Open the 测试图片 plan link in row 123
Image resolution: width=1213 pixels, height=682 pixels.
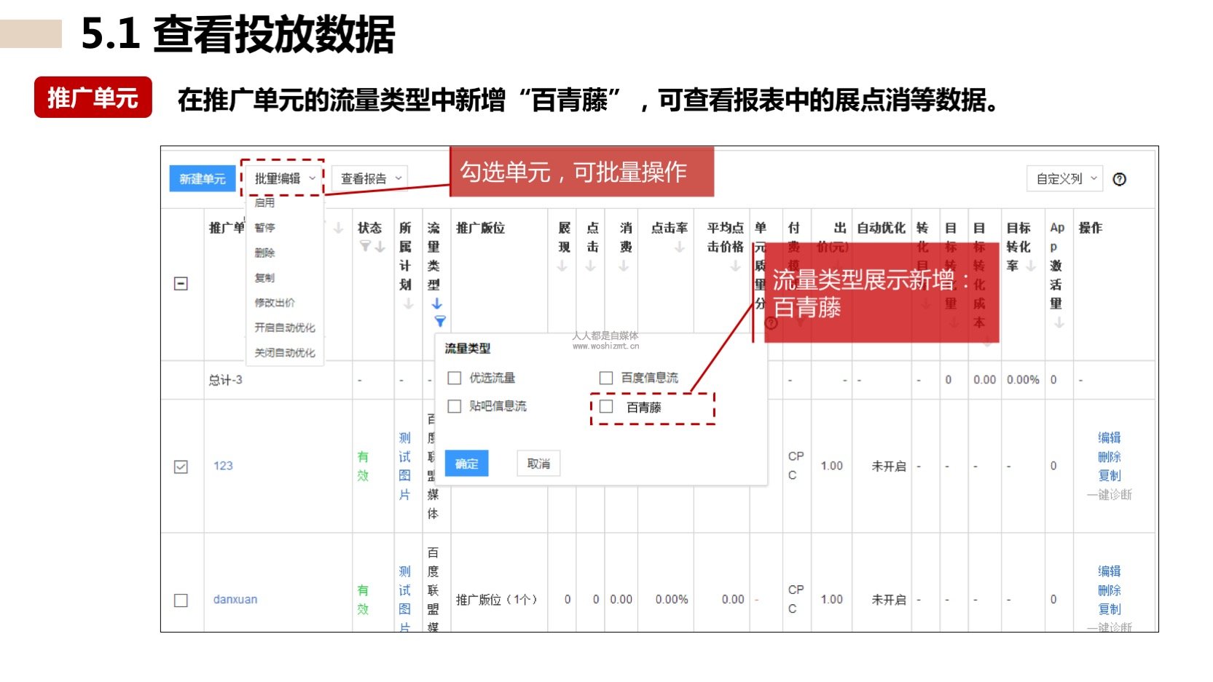405,466
